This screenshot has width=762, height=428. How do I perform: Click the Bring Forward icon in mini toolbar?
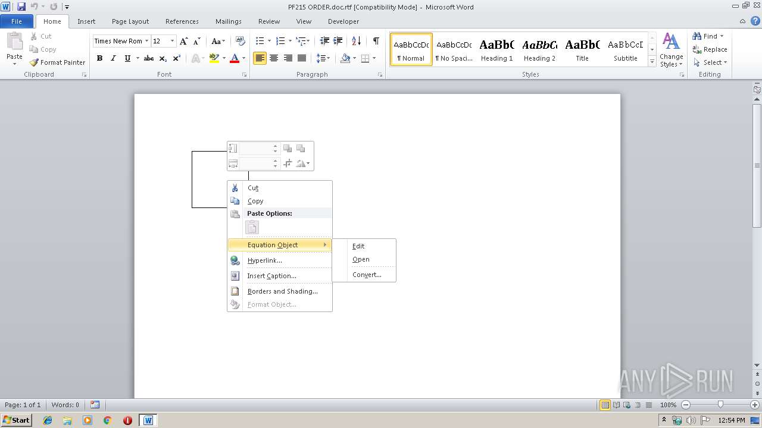point(288,149)
